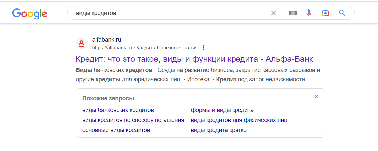Screen dimensions: 378x151
Task: Click the alfabank.ru site name
Action: click(107, 40)
